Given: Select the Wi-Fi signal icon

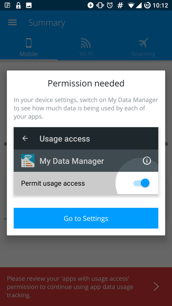Looking at the screenshot, I should tap(86, 43).
